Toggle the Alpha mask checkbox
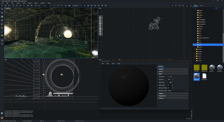 point(168,82)
